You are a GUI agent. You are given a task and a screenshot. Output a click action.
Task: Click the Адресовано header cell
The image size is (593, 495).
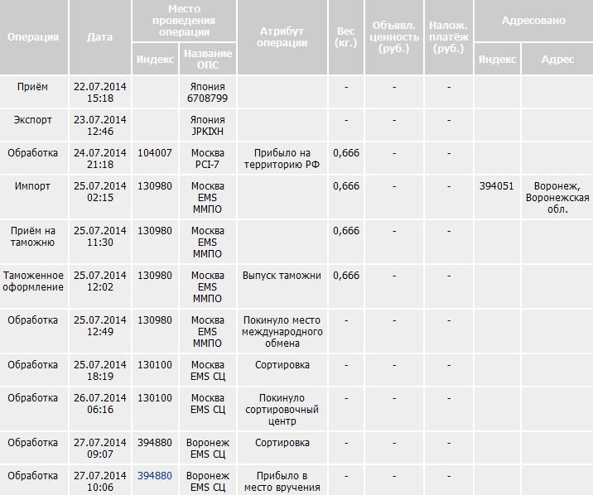(533, 21)
